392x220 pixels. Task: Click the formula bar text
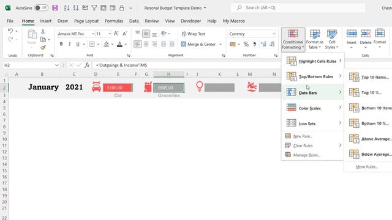point(121,65)
